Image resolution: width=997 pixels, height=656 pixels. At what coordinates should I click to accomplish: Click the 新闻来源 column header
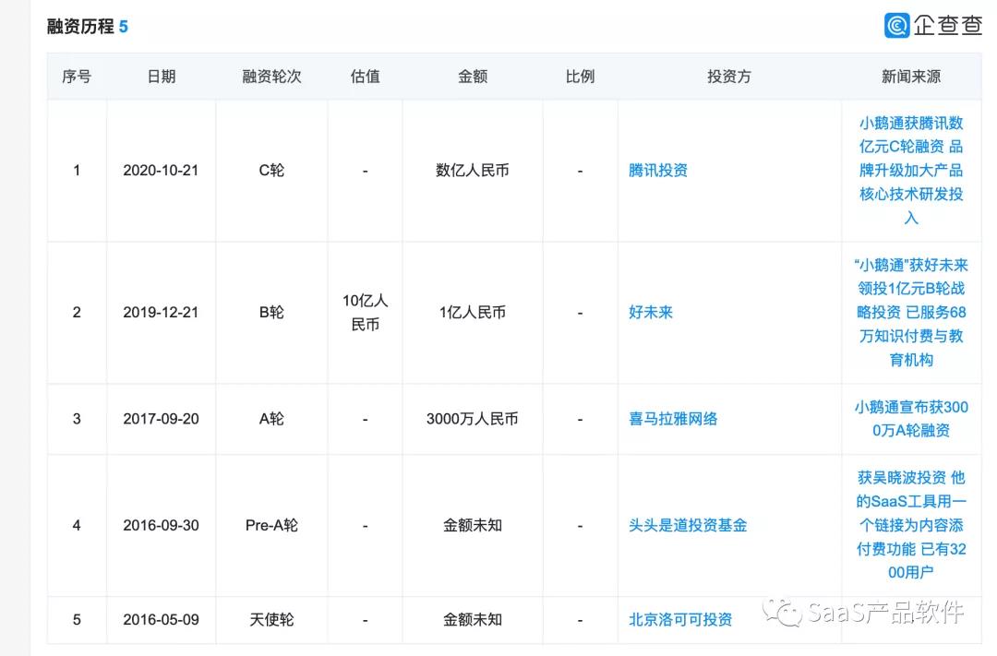910,77
